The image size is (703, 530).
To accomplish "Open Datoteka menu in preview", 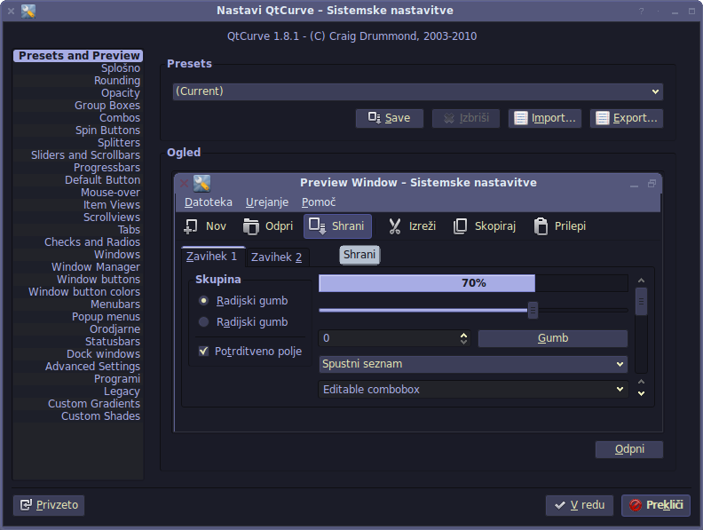I will coord(209,202).
